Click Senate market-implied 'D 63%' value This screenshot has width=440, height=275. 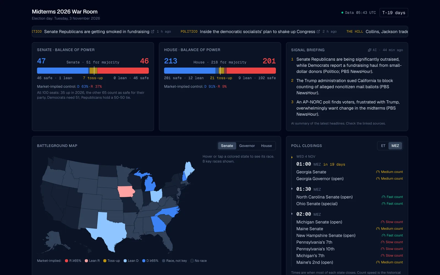point(83,87)
